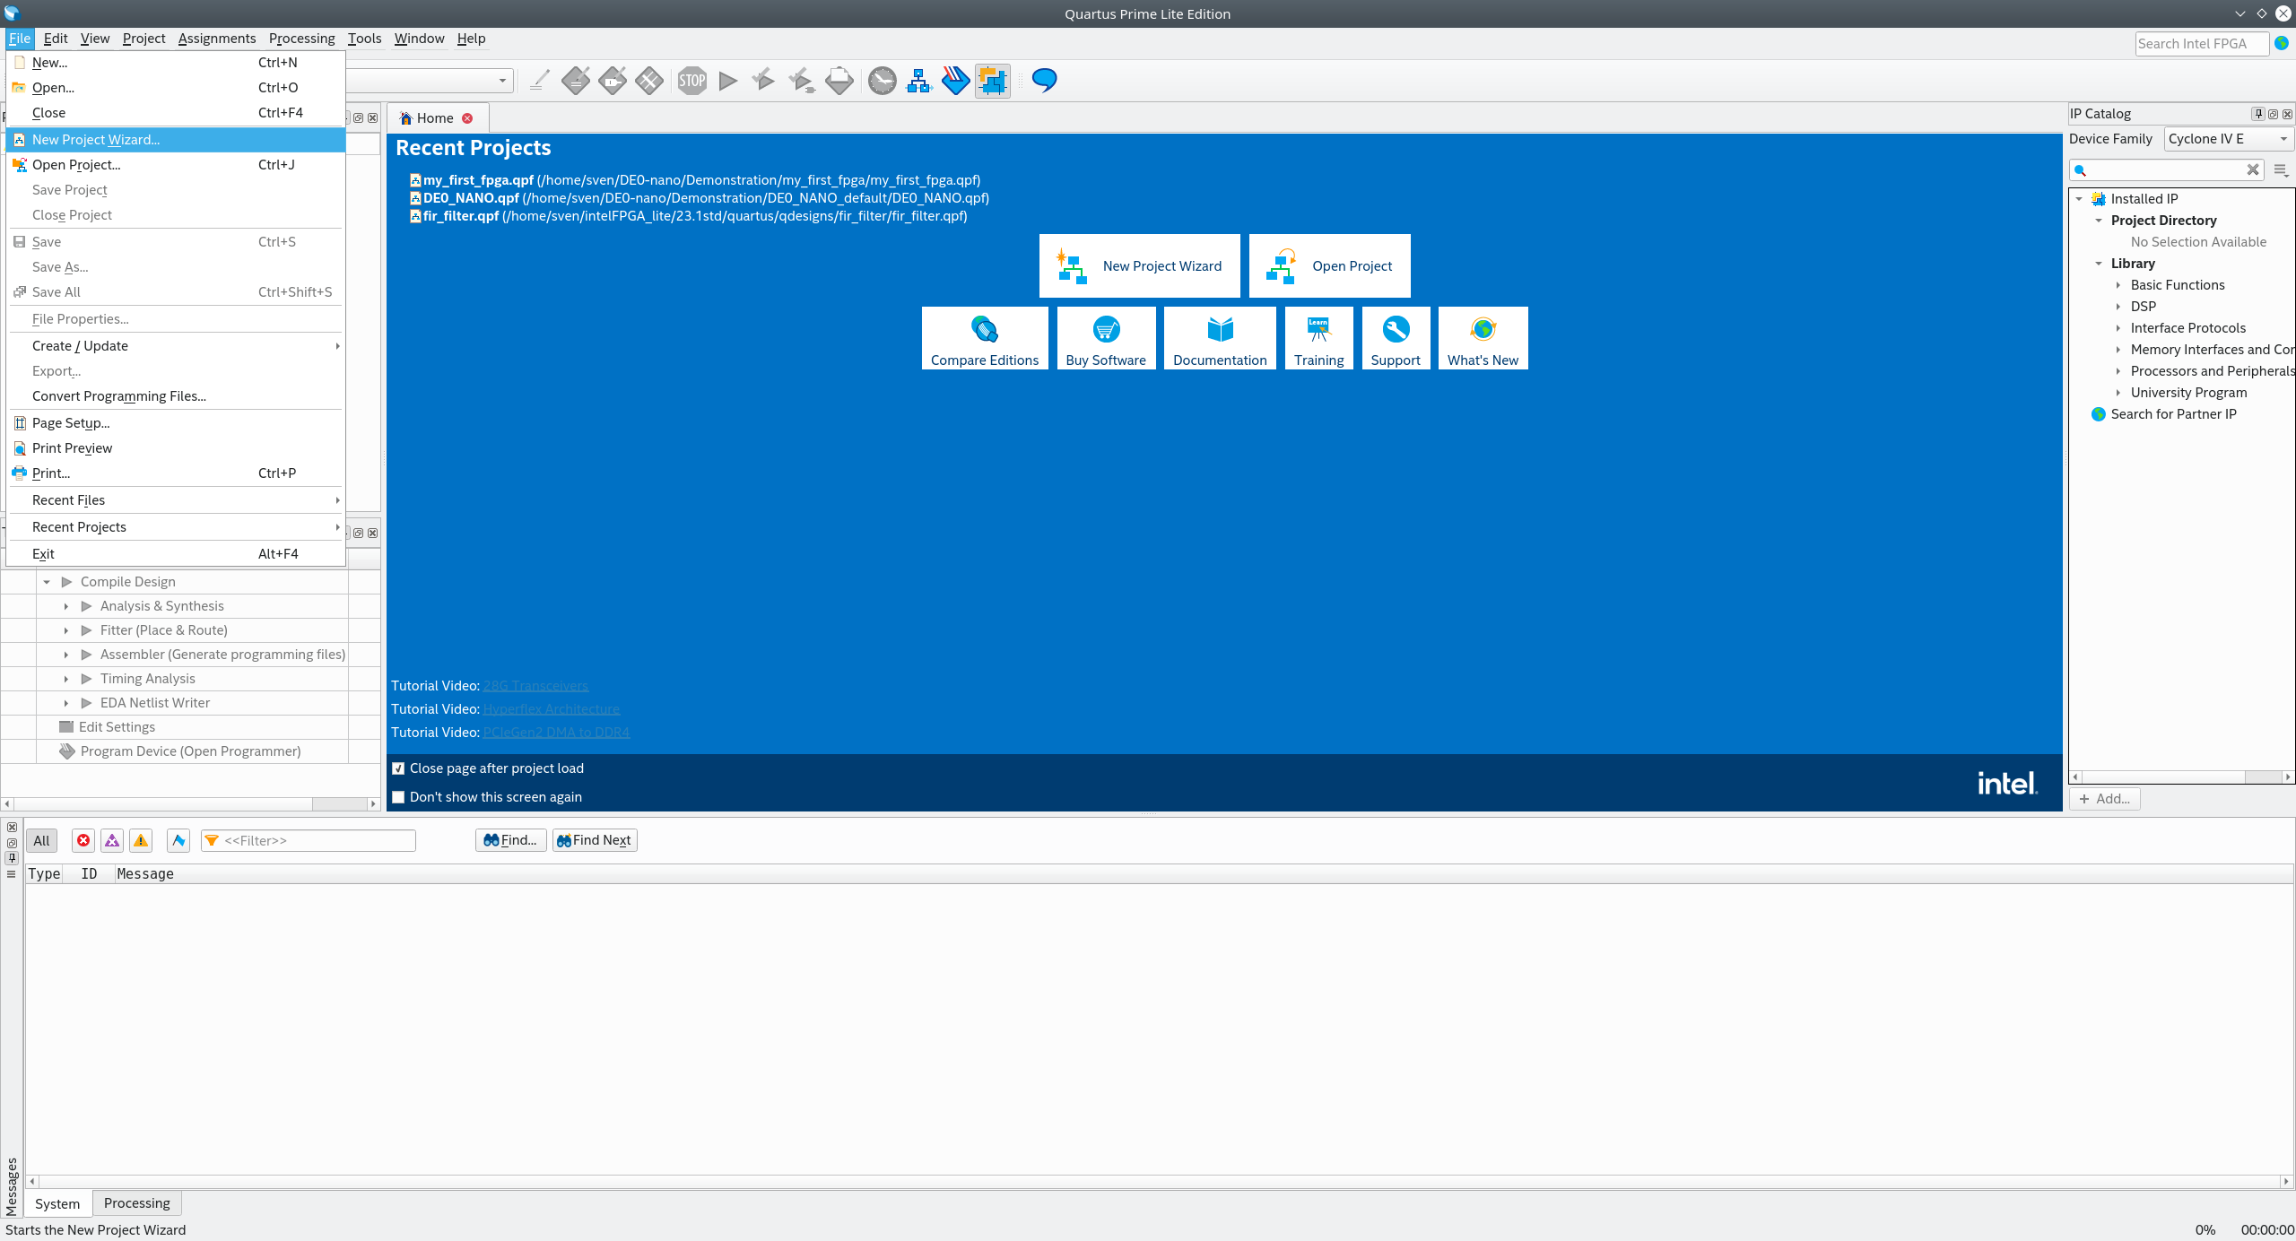Switch to the Processing messages tab
2296x1241 pixels.
(136, 1202)
